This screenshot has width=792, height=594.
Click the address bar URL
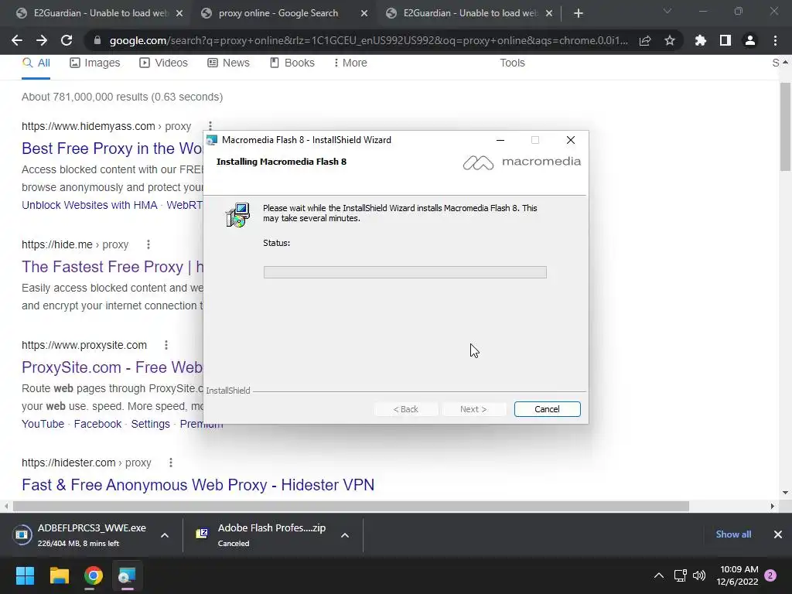(369, 40)
